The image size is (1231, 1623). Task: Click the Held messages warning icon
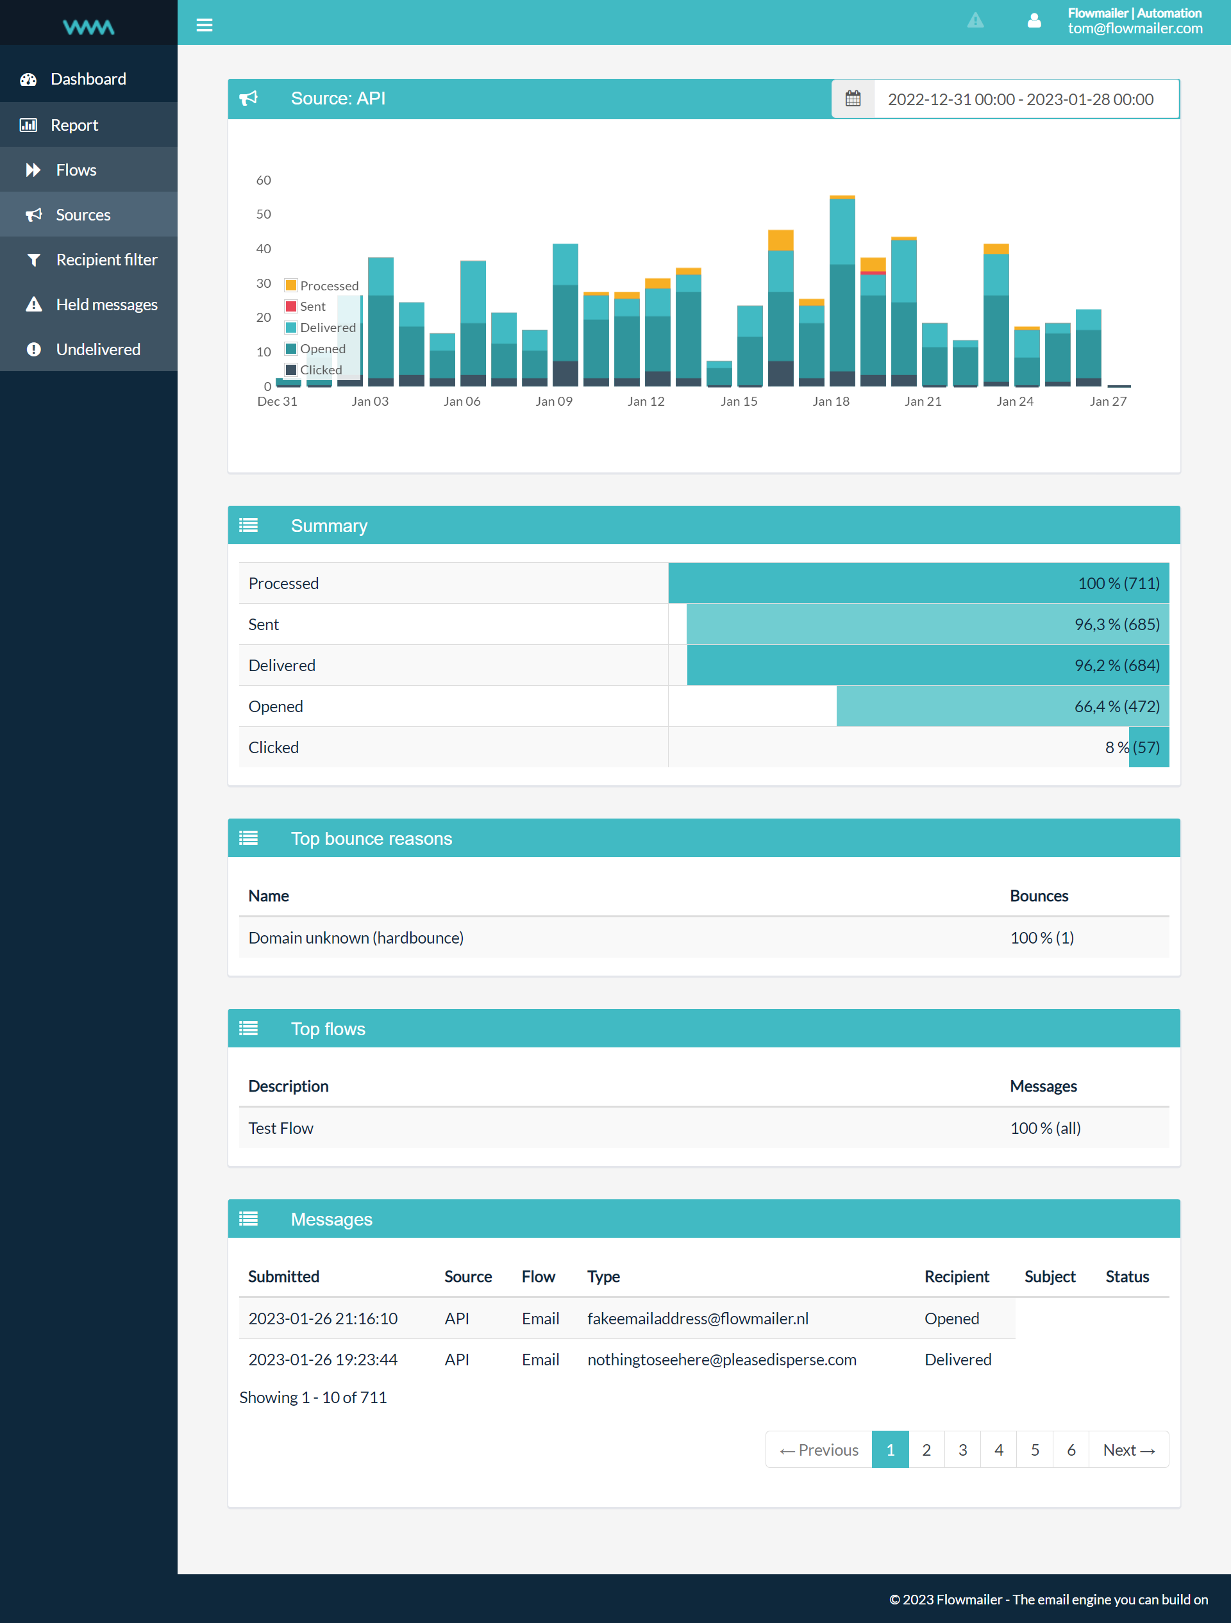pos(34,304)
